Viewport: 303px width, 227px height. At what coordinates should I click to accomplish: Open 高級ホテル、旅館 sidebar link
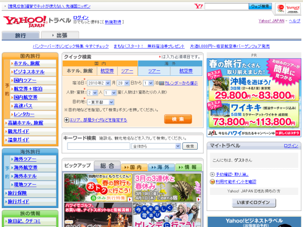tap(26, 123)
